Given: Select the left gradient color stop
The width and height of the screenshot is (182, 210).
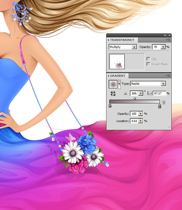Looking at the screenshot, I should click(x=110, y=106).
